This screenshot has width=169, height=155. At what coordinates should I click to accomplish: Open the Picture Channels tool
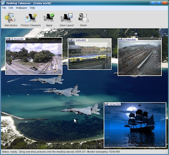coord(30,20)
